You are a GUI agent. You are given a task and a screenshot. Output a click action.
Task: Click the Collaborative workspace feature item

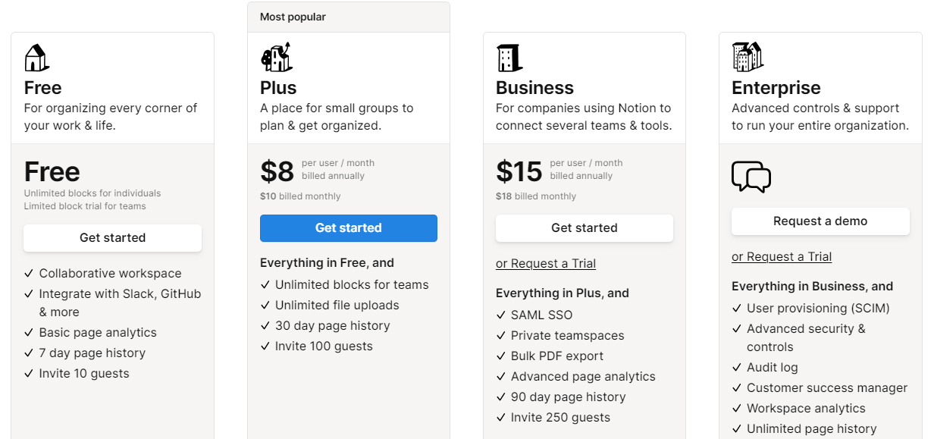pyautogui.click(x=111, y=274)
